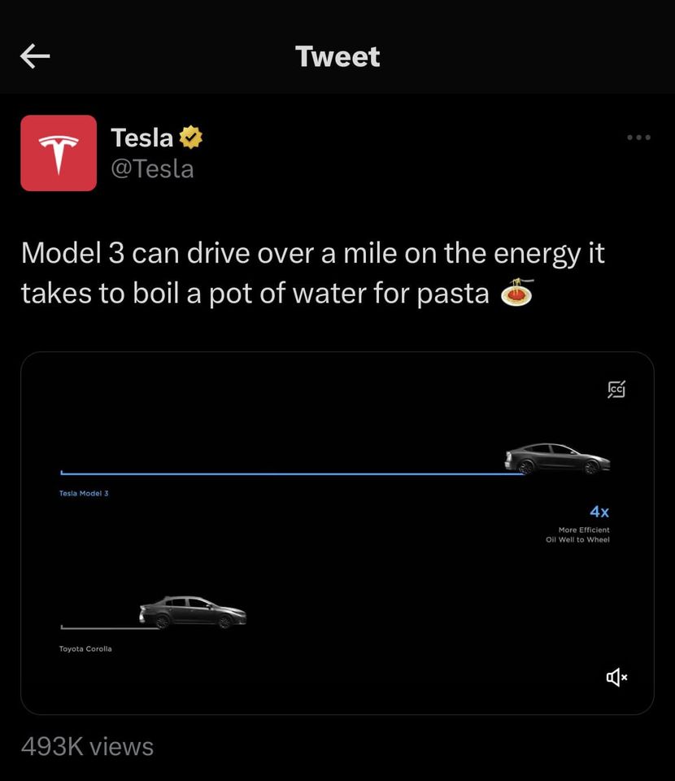The height and width of the screenshot is (781, 675).
Task: Open the Tesla display name link
Action: 142,137
